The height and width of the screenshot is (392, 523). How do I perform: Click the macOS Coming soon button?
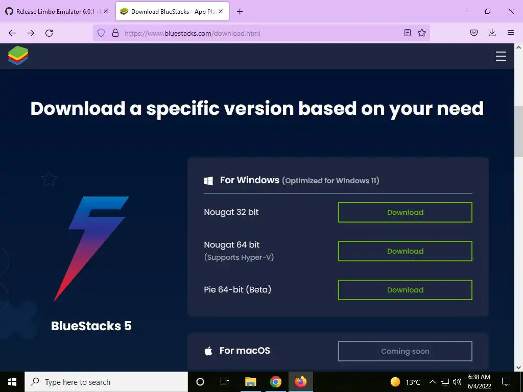[405, 351]
